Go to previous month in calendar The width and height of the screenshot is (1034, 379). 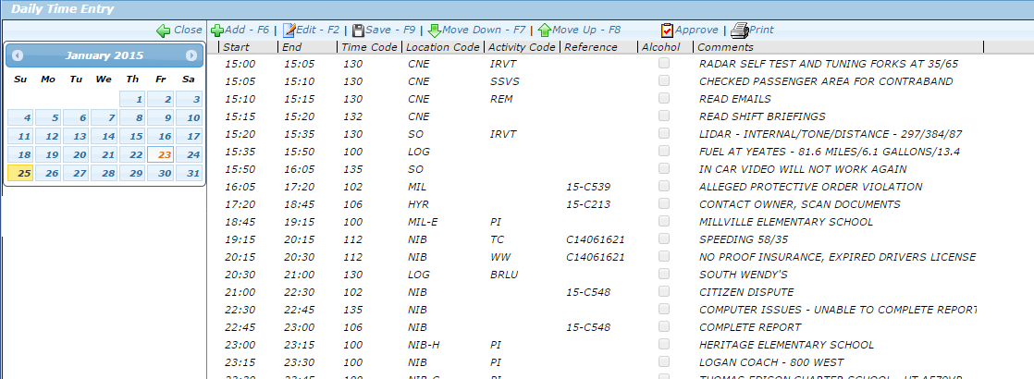(18, 56)
